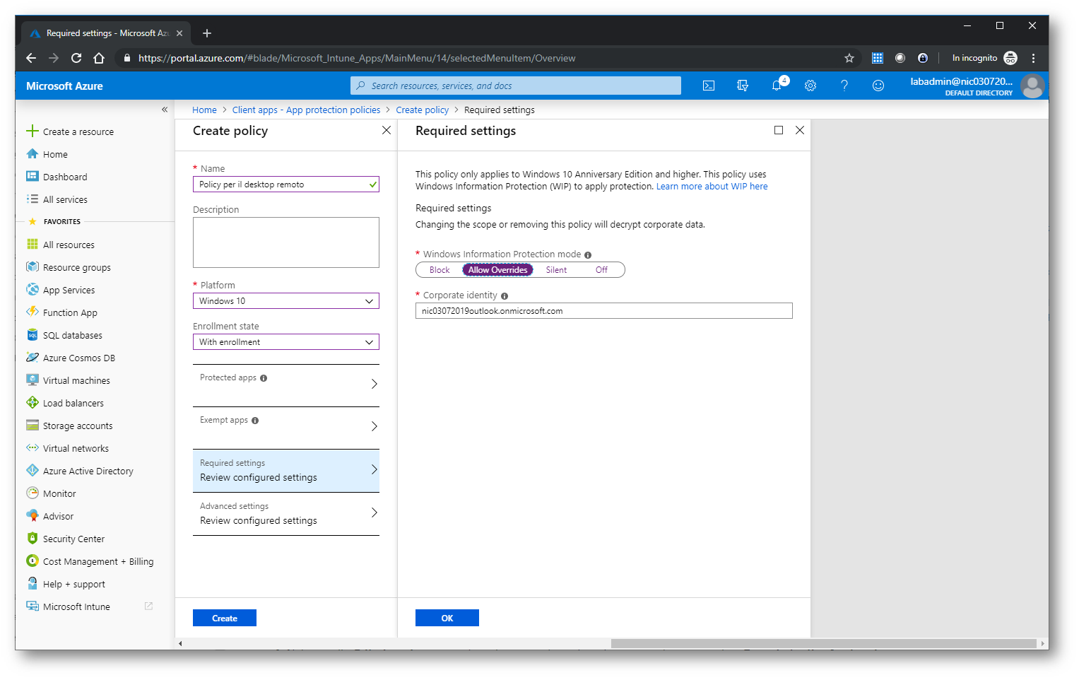Open App Services in the sidebar
Image resolution: width=1079 pixels, height=680 pixels.
[x=69, y=290]
